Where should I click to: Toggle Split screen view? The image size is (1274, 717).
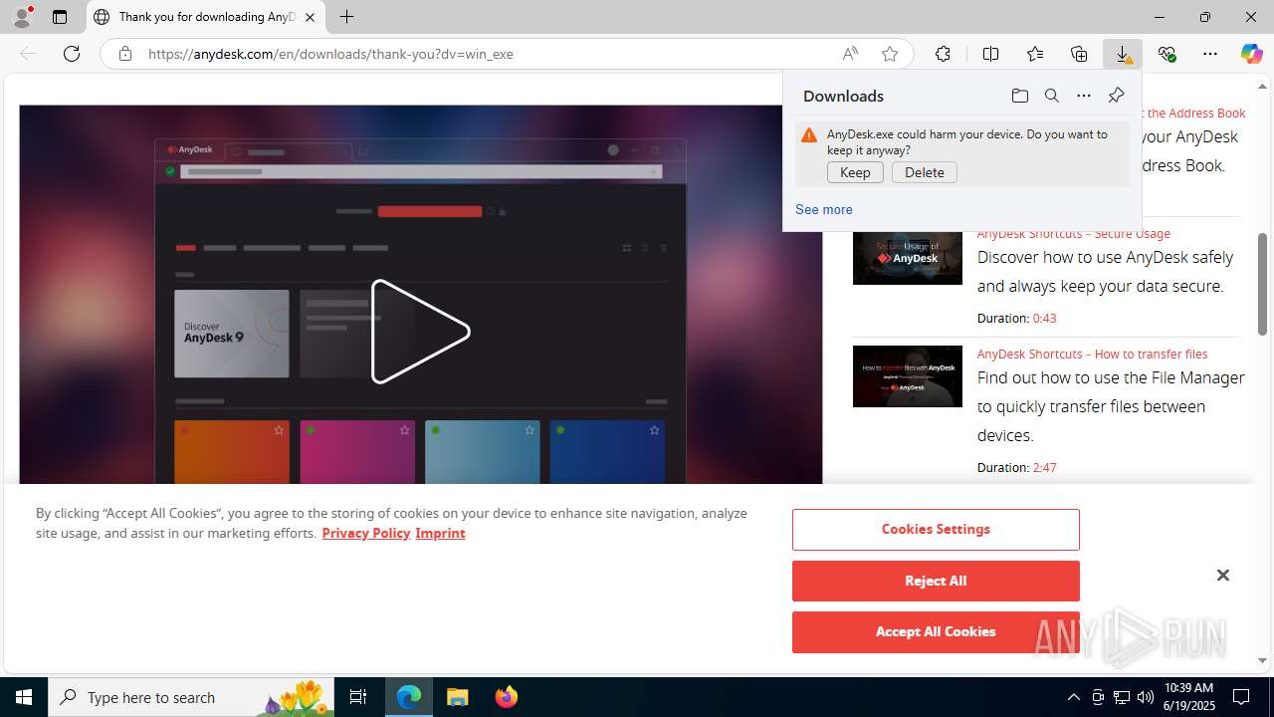tap(990, 54)
